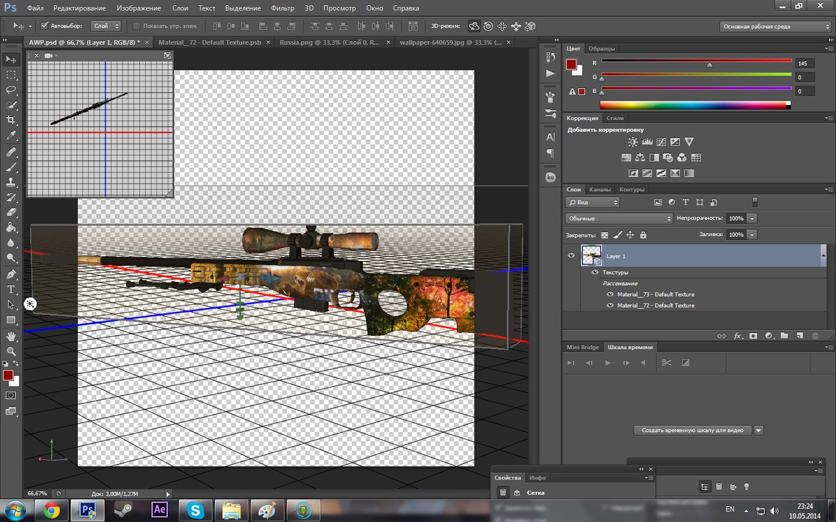The height and width of the screenshot is (522, 836).
Task: Add Levels adjustment icon
Action: pos(647,142)
